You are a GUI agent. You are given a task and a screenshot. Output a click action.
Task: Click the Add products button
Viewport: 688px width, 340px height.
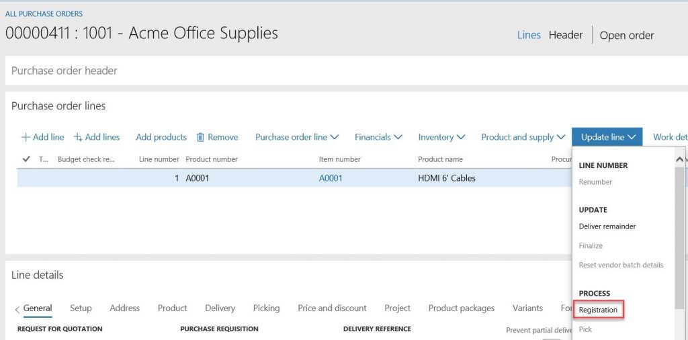click(161, 137)
